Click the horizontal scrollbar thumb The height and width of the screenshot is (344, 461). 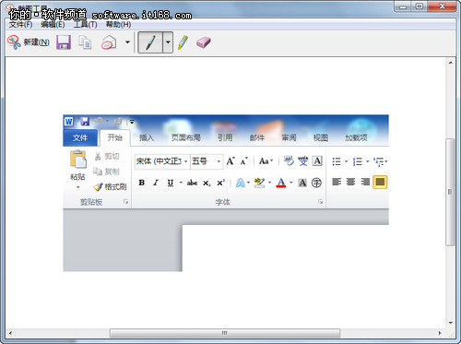tap(225, 333)
